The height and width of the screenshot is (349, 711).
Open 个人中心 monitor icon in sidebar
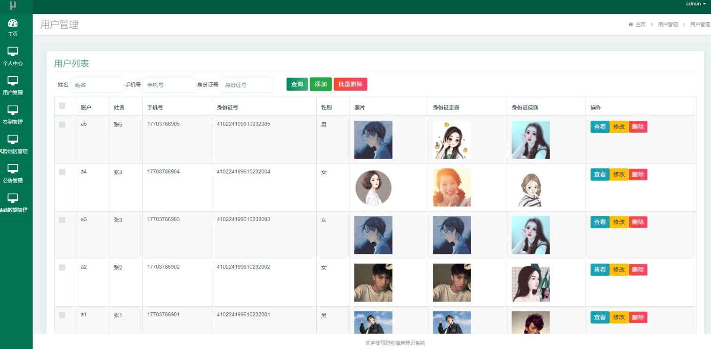(13, 51)
